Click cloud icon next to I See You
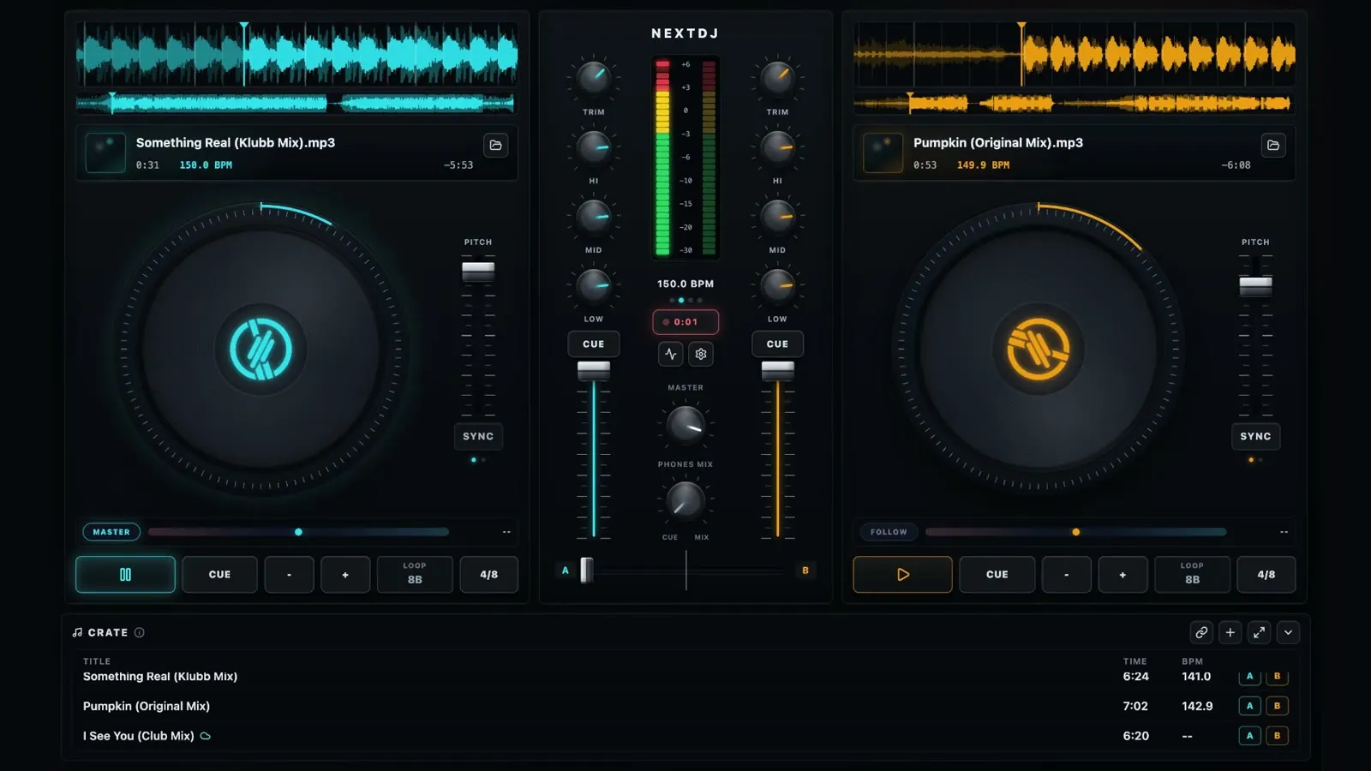1371x771 pixels. pyautogui.click(x=206, y=736)
